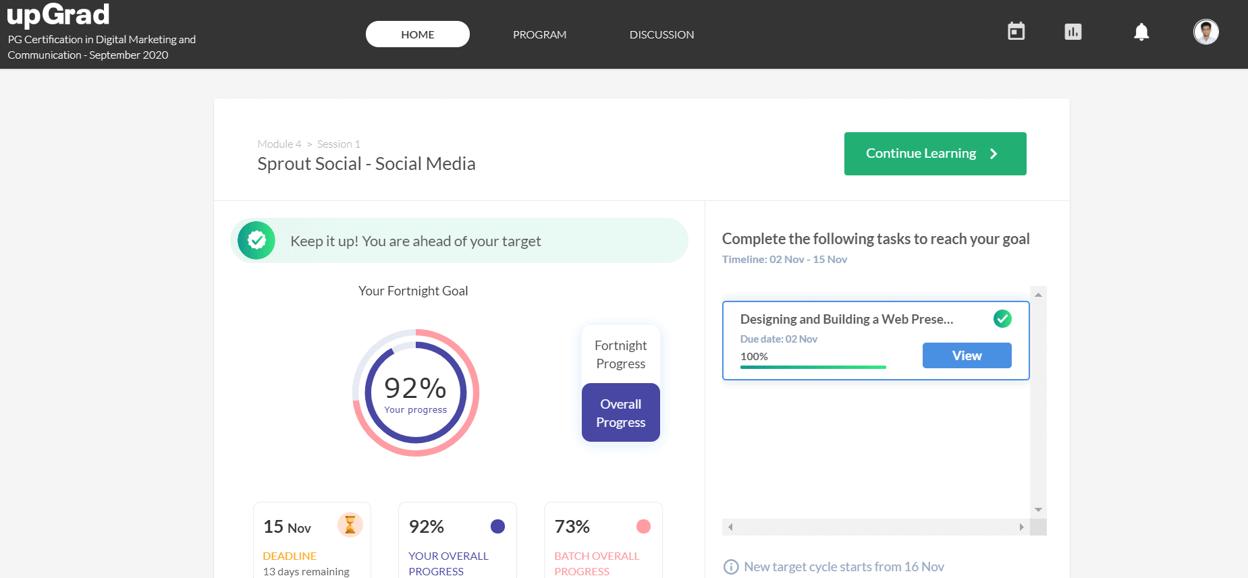The height and width of the screenshot is (578, 1248).
Task: Click the upGrad logo
Action: pyautogui.click(x=58, y=14)
